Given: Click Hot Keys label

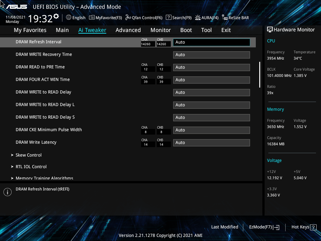Looking at the screenshot, I should pos(300,227).
